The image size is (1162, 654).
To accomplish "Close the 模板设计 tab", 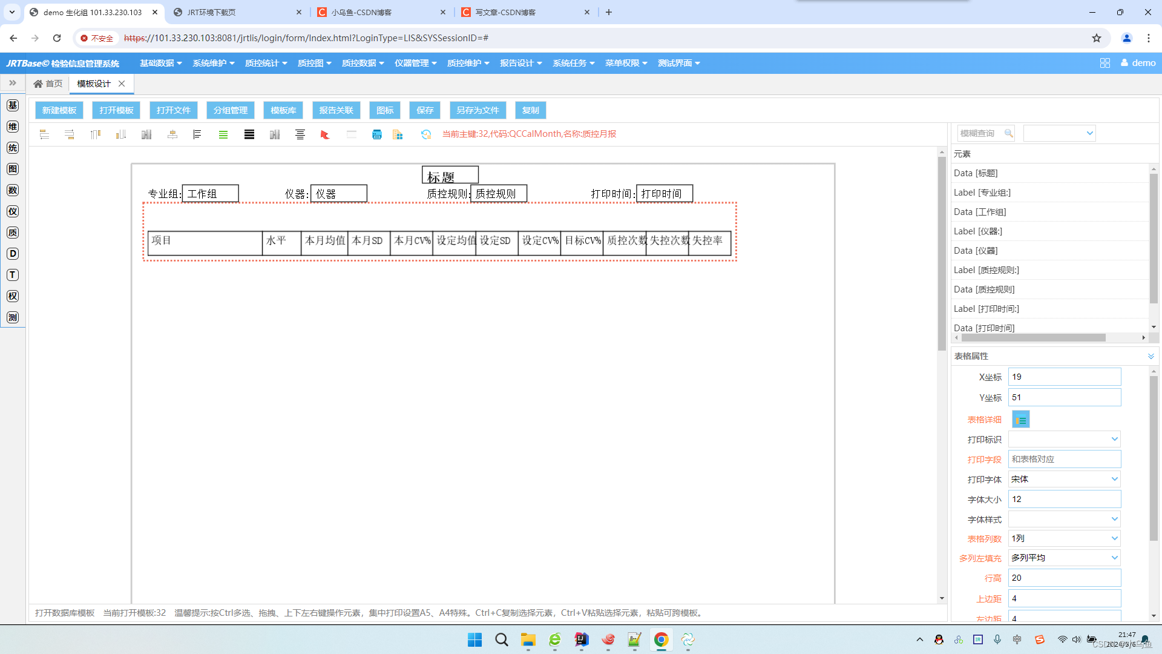I will pyautogui.click(x=122, y=84).
